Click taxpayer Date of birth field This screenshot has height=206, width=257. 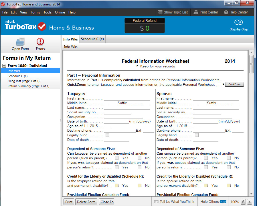coord(116,121)
